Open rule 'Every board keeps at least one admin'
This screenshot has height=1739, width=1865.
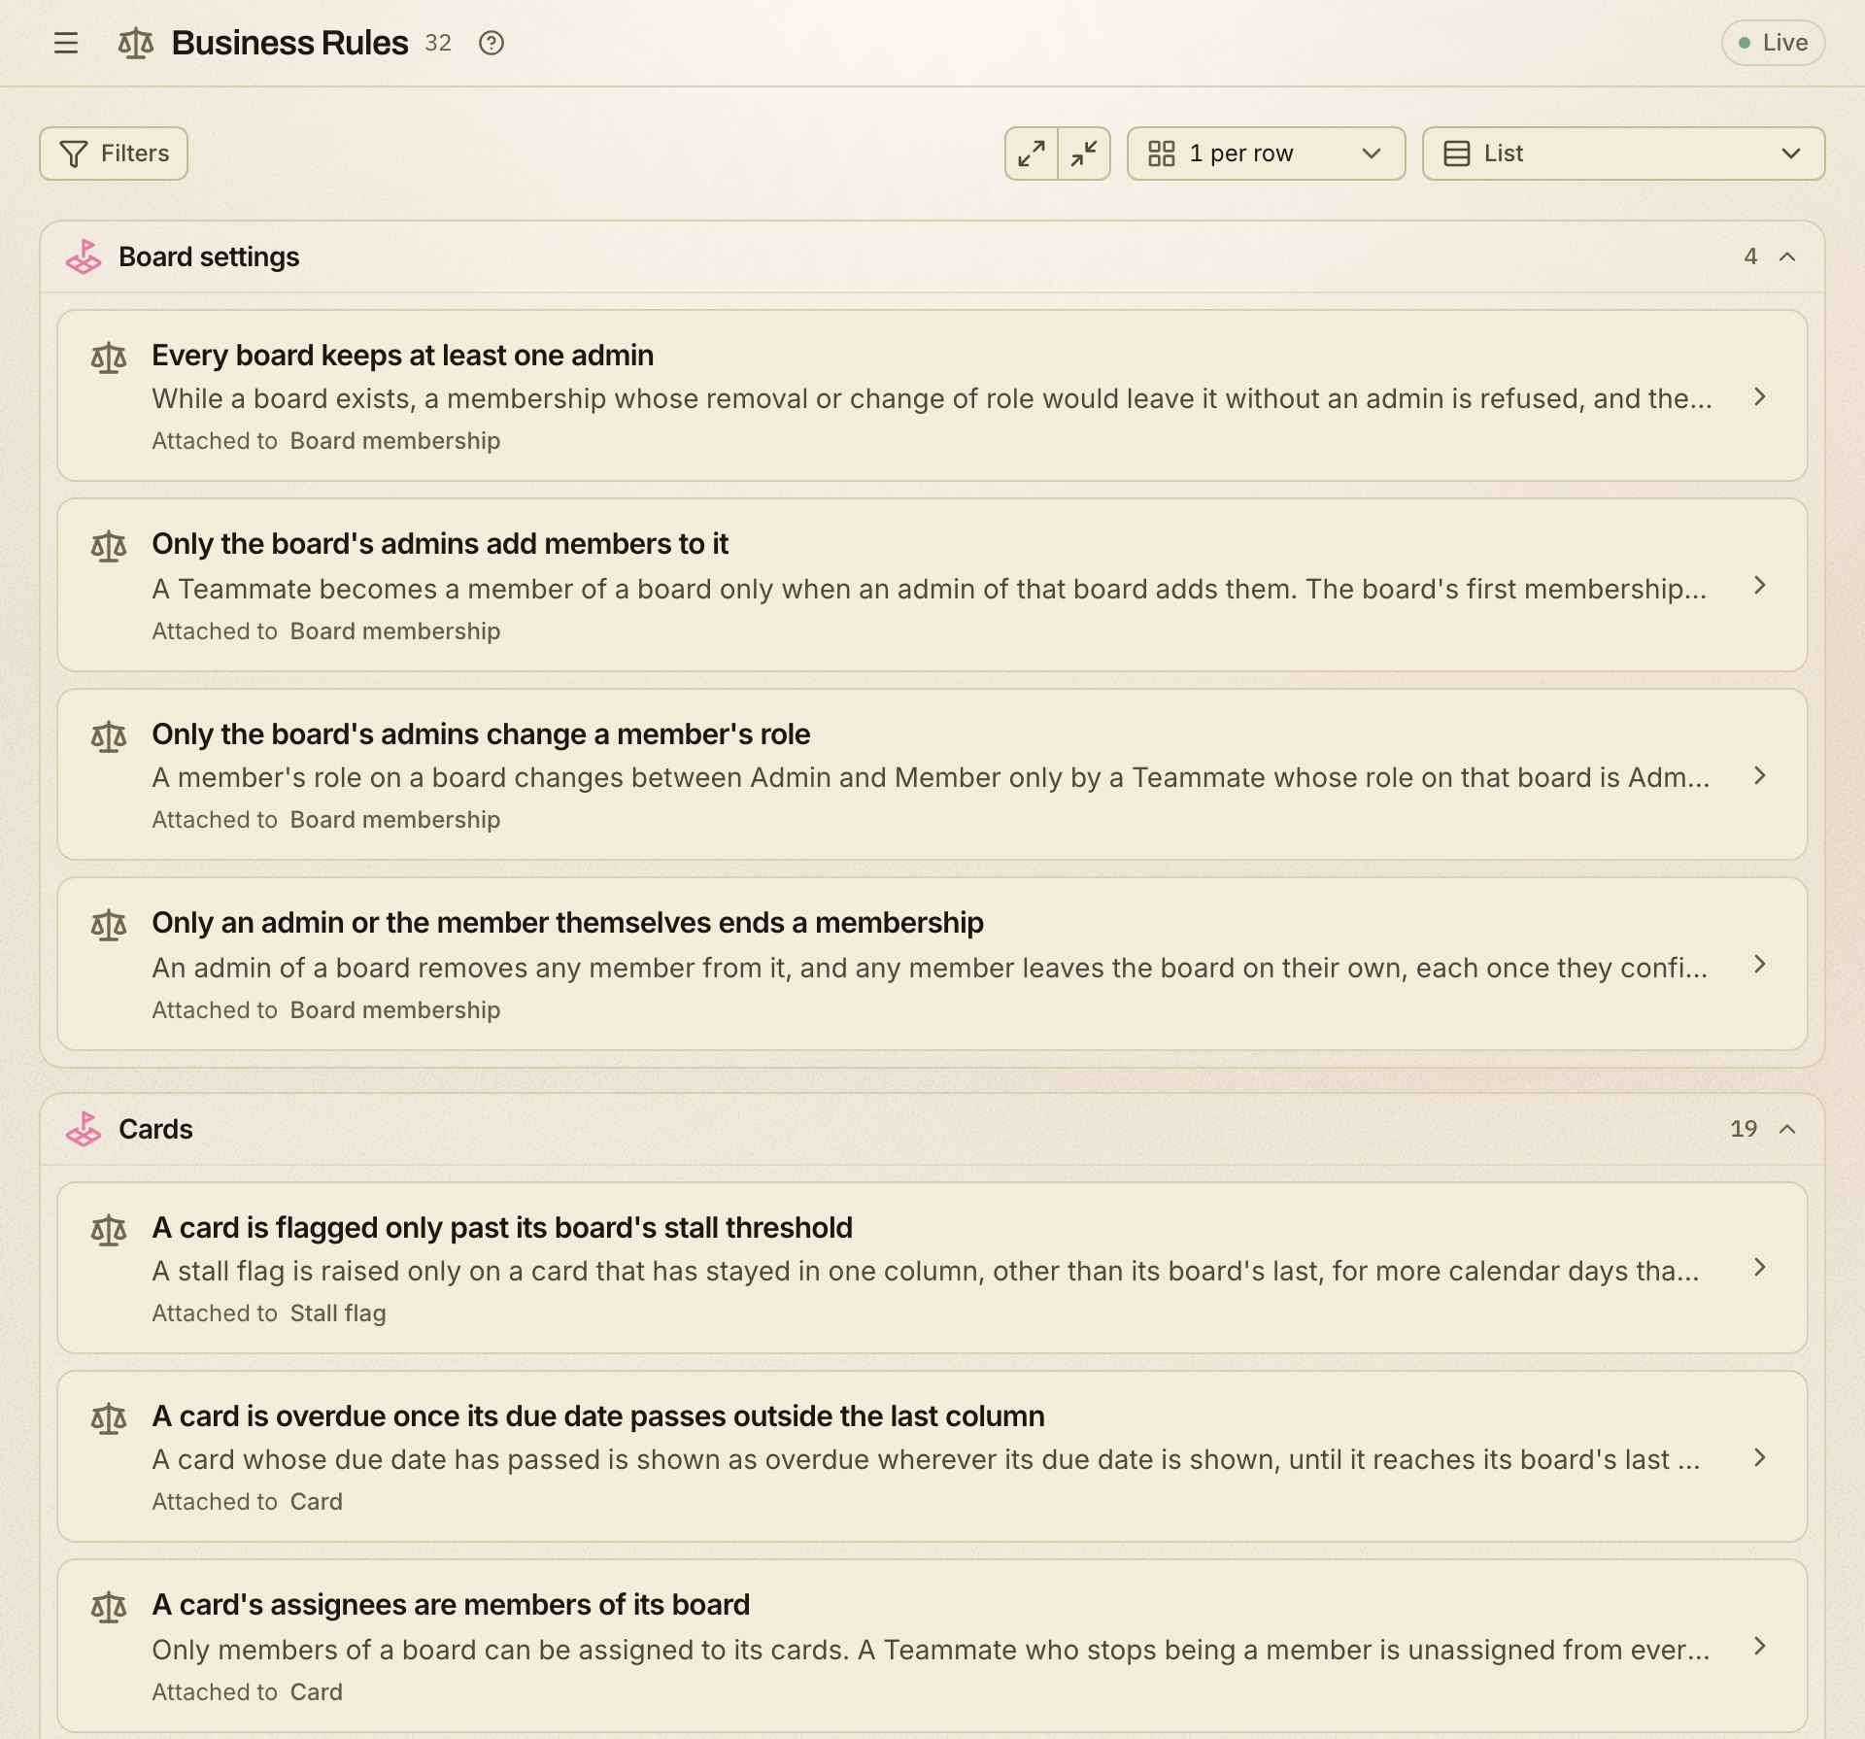coord(932,395)
